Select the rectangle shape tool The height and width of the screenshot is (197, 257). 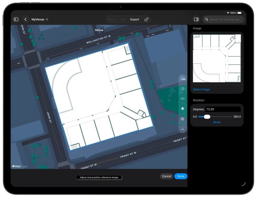(x=183, y=99)
